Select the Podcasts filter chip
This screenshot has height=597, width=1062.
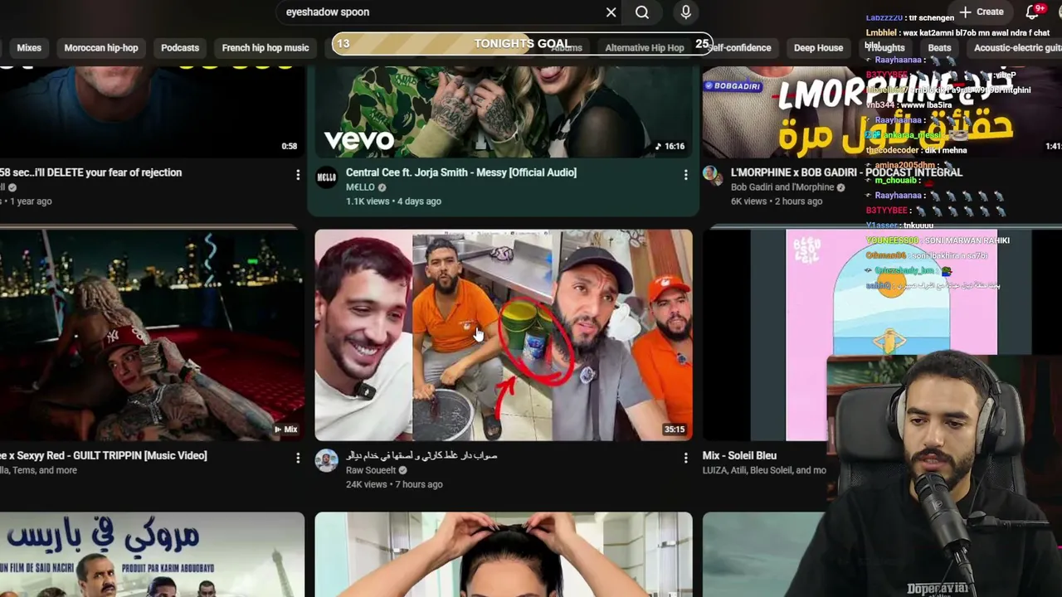(180, 47)
